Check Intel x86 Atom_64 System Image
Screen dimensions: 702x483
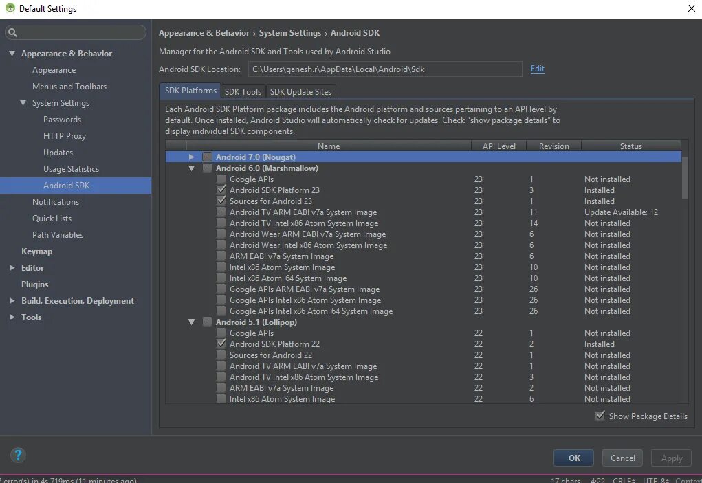coord(221,278)
